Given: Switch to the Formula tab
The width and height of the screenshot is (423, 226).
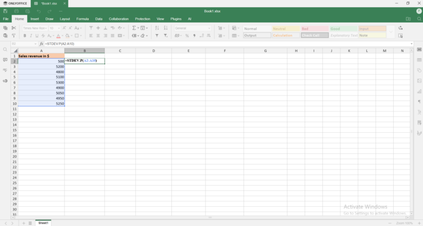Looking at the screenshot, I should [83, 19].
